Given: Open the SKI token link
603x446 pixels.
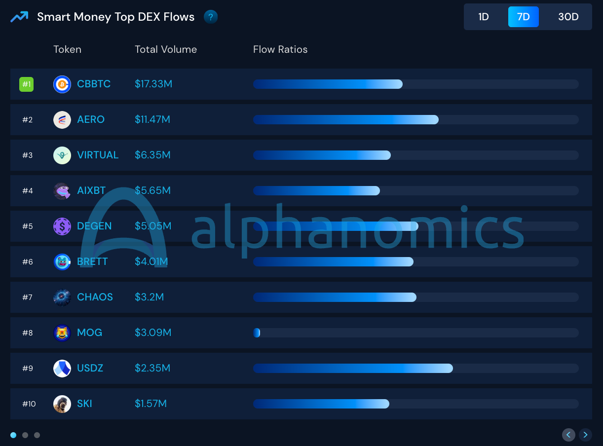Looking at the screenshot, I should (84, 404).
